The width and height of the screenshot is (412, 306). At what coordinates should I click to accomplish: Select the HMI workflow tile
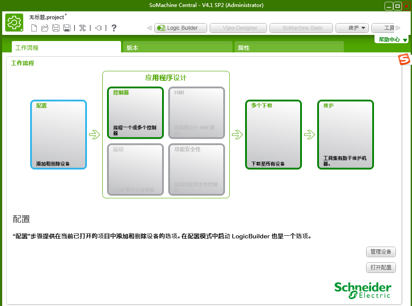pos(197,113)
